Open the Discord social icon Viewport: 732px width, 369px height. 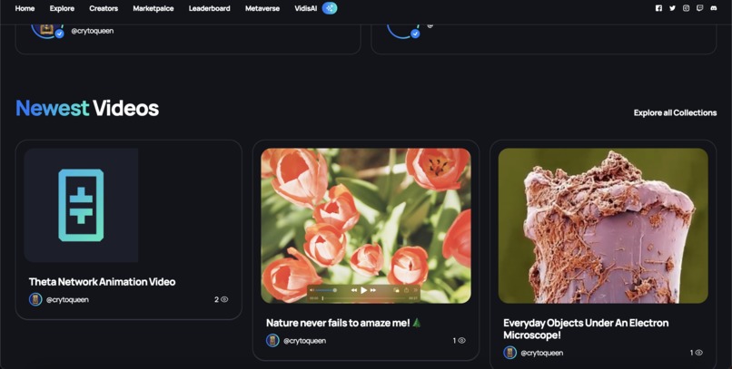click(x=713, y=8)
